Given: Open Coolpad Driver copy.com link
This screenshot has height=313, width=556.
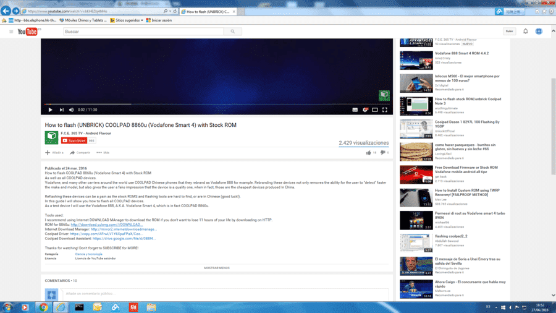Looking at the screenshot, I should (106, 234).
